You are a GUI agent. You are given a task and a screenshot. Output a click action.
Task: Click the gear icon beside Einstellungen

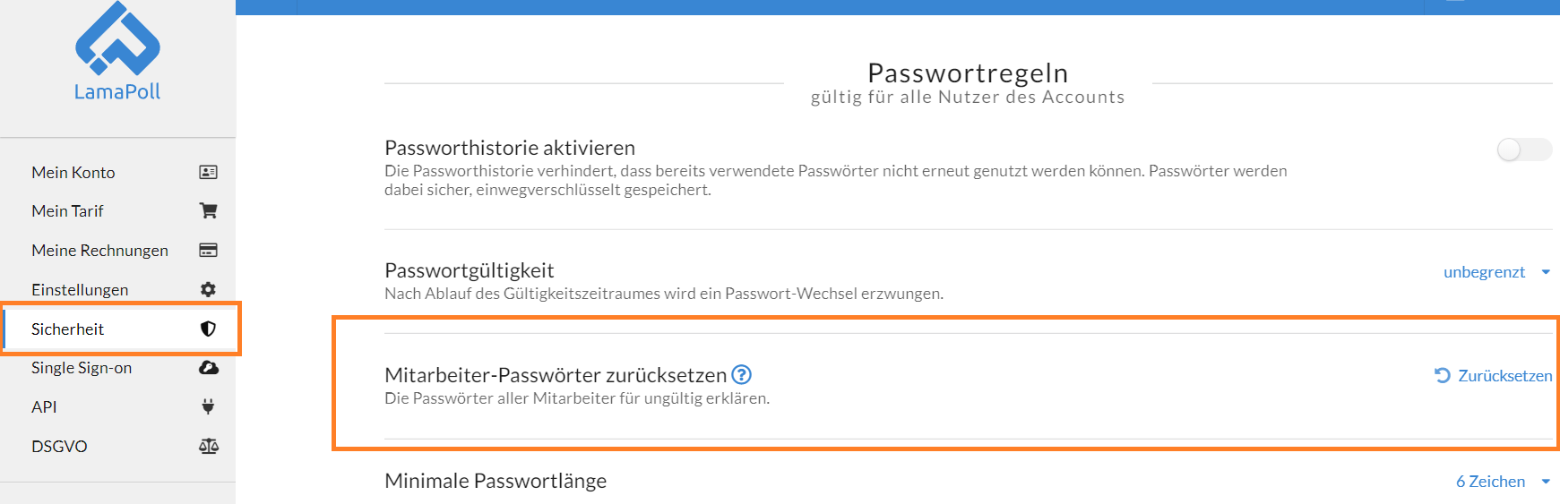[208, 289]
